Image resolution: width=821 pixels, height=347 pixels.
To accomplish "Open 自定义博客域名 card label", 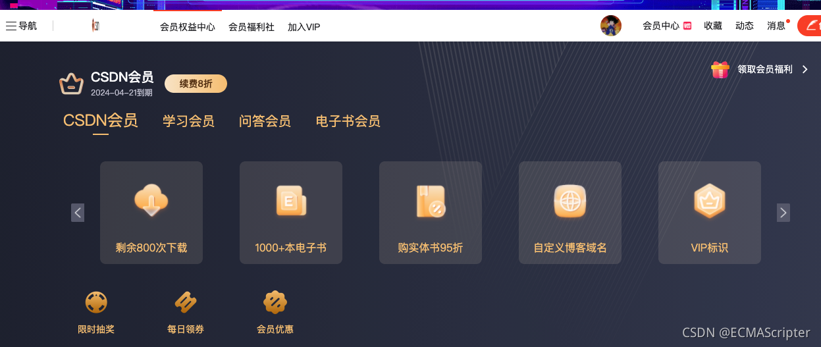I will pyautogui.click(x=570, y=248).
